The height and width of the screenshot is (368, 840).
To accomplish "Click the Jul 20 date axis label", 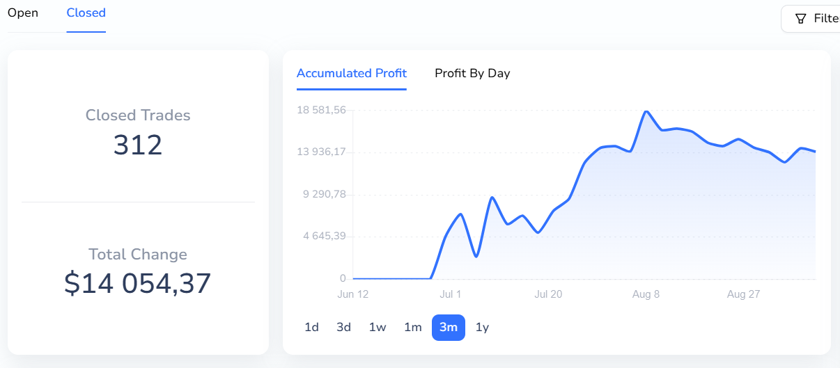I will [548, 294].
